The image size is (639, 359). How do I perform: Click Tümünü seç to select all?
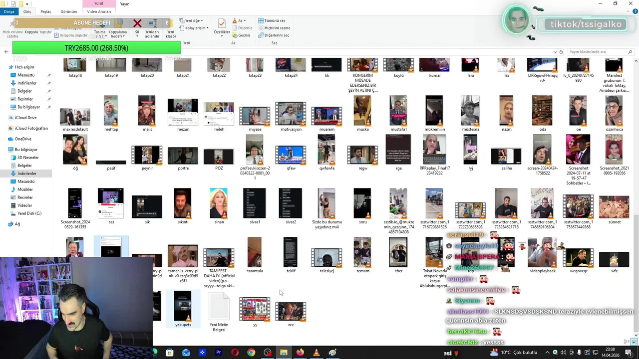coord(272,20)
